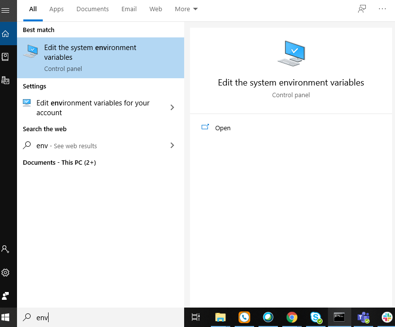Switch to the Web tab
Image resolution: width=395 pixels, height=327 pixels.
pyautogui.click(x=155, y=9)
